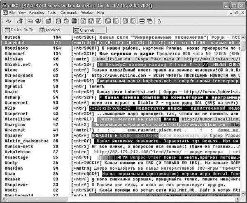Click the Timer clock toolbar icon
This screenshot has width=247, height=203.
pyautogui.click(x=66, y=21)
